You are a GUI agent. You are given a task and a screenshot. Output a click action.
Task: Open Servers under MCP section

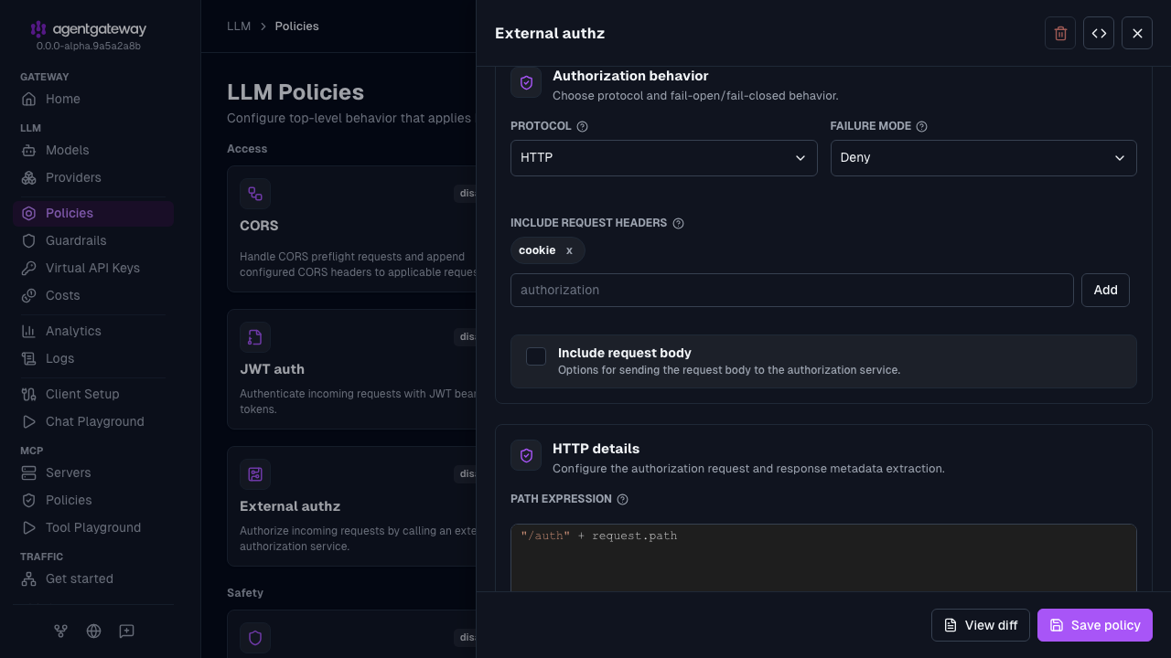93,472
